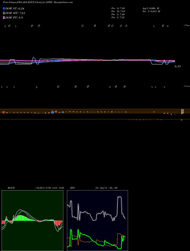Screen dimensions: 190x251
Task: Click the '<Lows' axis label
Action: coord(187,86)
